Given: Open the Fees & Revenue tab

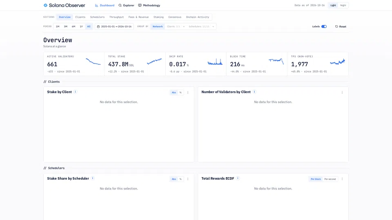Looking at the screenshot, I should coord(138,17).
